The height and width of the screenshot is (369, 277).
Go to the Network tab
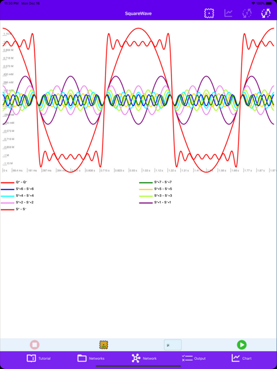click(144, 358)
